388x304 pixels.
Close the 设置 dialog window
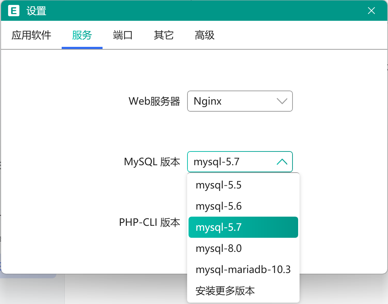[371, 11]
